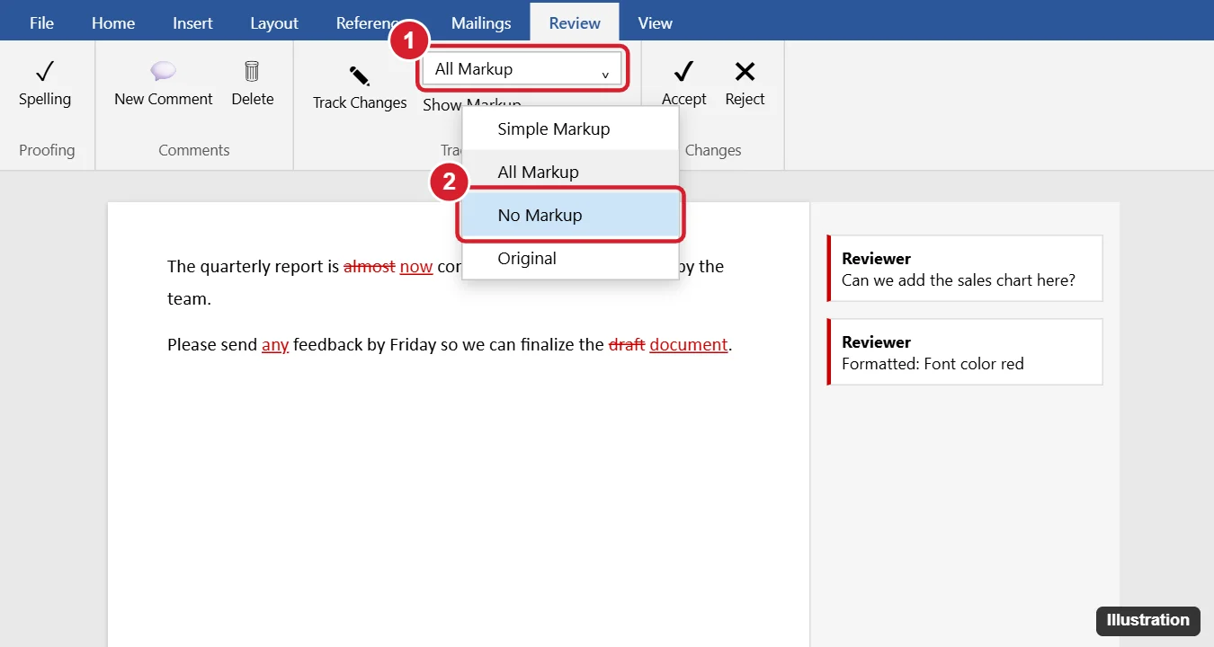Open the Formatted Font color red comment

click(964, 352)
